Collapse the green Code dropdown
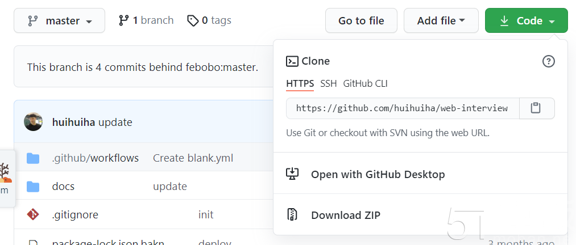576x245 pixels. 527,20
